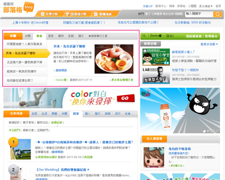The height and width of the screenshot is (180, 225).
Task: Click the cartoon girl avatar thumbnail
Action: [154, 157]
